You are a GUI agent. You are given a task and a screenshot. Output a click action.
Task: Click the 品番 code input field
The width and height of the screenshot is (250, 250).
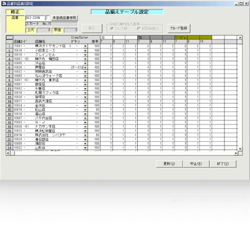click(35, 18)
